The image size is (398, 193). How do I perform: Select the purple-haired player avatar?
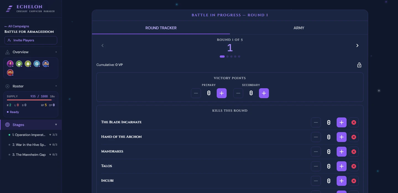coord(10,64)
